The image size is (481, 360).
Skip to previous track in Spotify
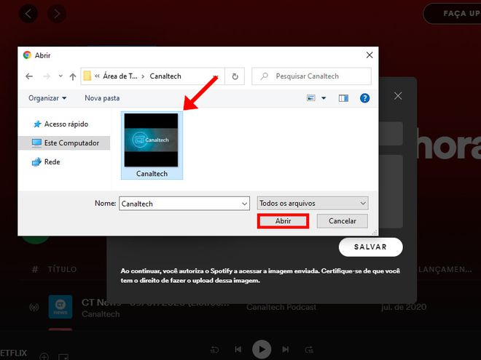point(238,349)
